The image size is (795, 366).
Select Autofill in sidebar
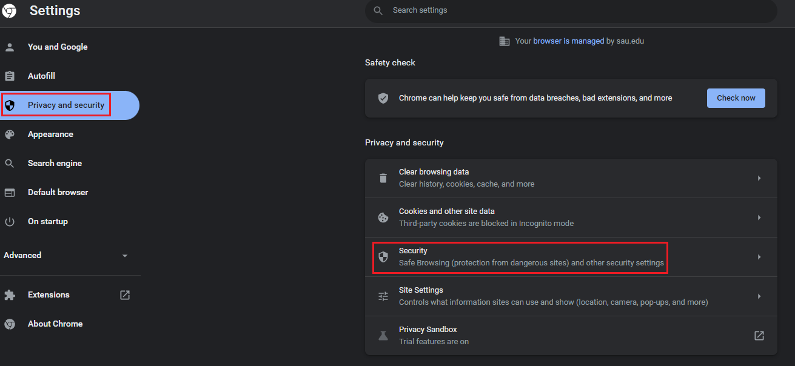[x=41, y=76]
